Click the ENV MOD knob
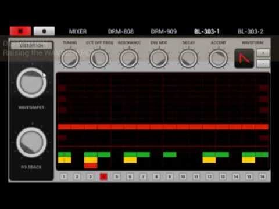Screen dimensions: 279x209 tap(159, 58)
